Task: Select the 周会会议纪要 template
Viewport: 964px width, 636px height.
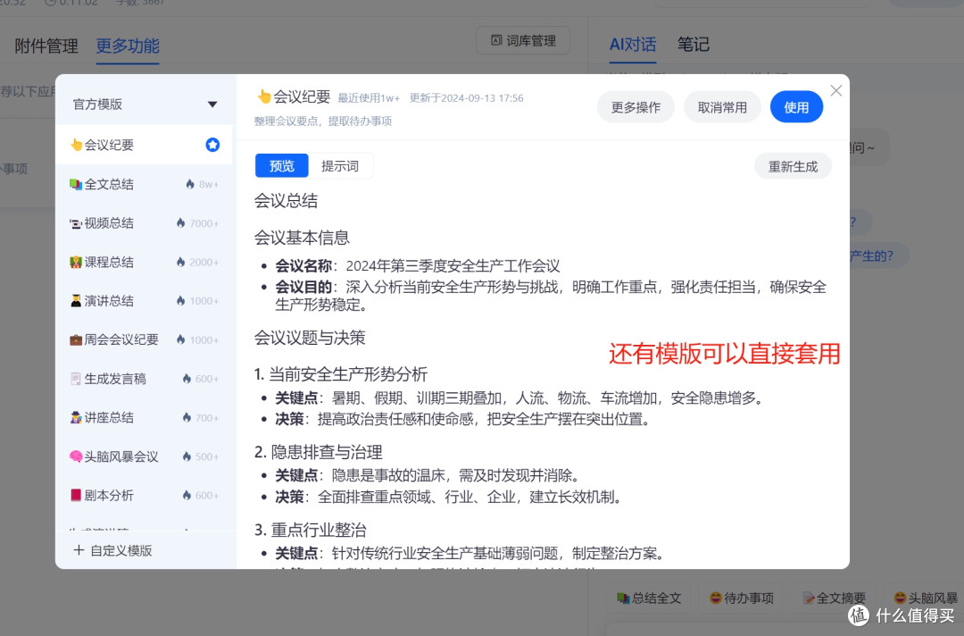Action: click(145, 339)
